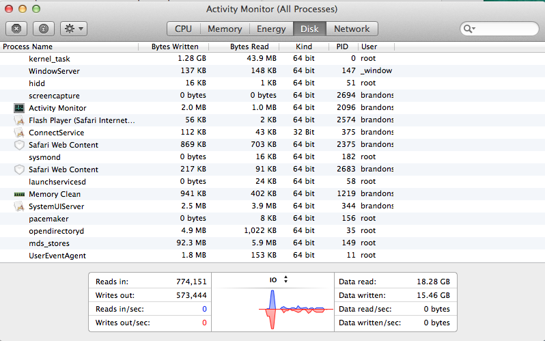Click the Data read 18.28 GB value

[433, 282]
